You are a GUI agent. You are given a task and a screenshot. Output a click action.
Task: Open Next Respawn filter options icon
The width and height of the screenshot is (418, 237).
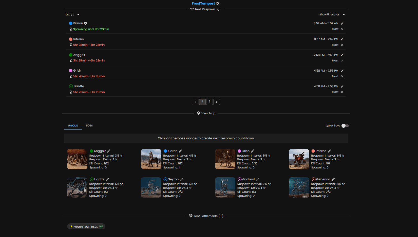coord(218,9)
